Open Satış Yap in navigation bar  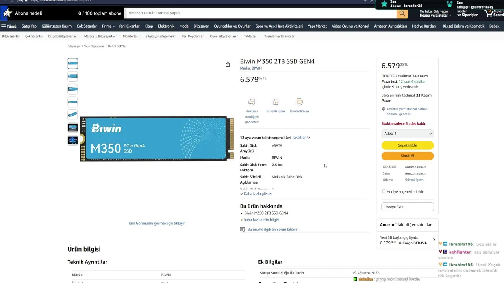click(29, 26)
